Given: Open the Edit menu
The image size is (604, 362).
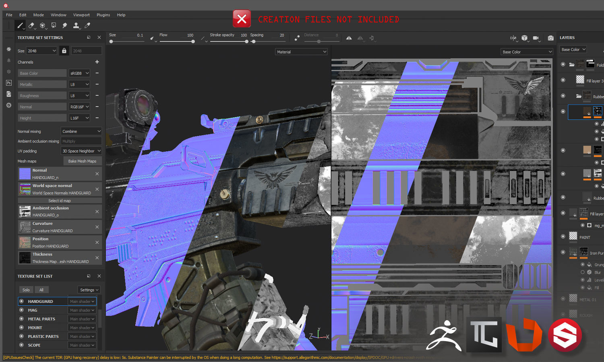Looking at the screenshot, I should tap(23, 15).
